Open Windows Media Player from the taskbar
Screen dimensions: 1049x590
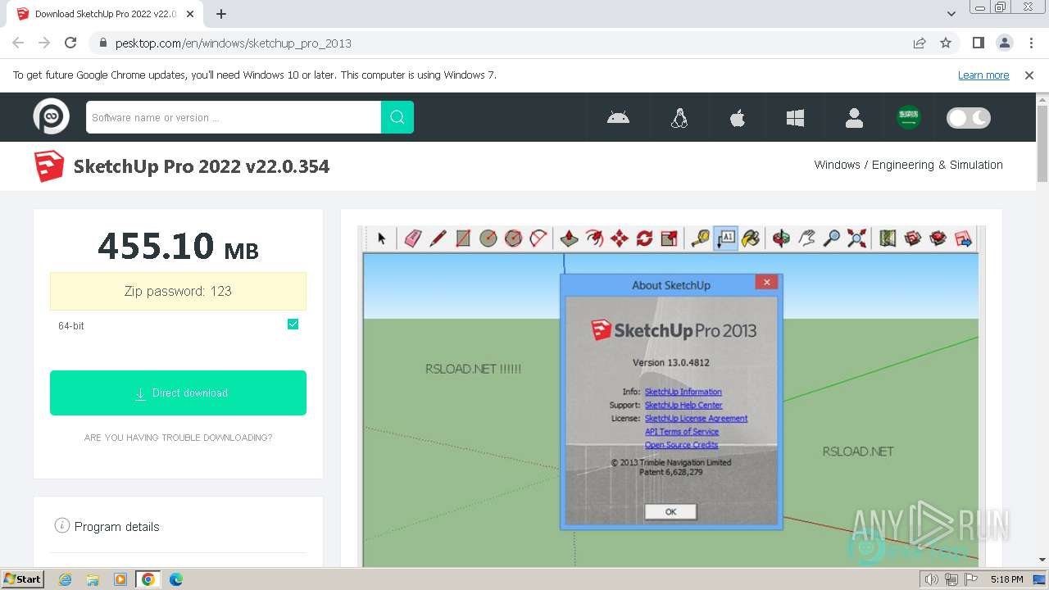(120, 579)
